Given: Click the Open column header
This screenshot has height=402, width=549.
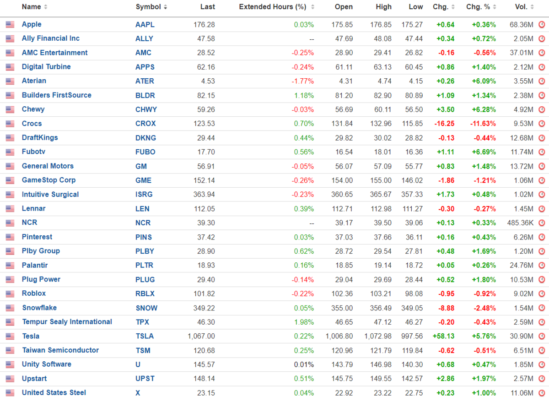Looking at the screenshot, I should 344,7.
